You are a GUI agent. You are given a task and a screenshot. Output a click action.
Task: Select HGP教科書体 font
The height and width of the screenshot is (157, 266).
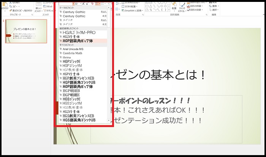83,70
